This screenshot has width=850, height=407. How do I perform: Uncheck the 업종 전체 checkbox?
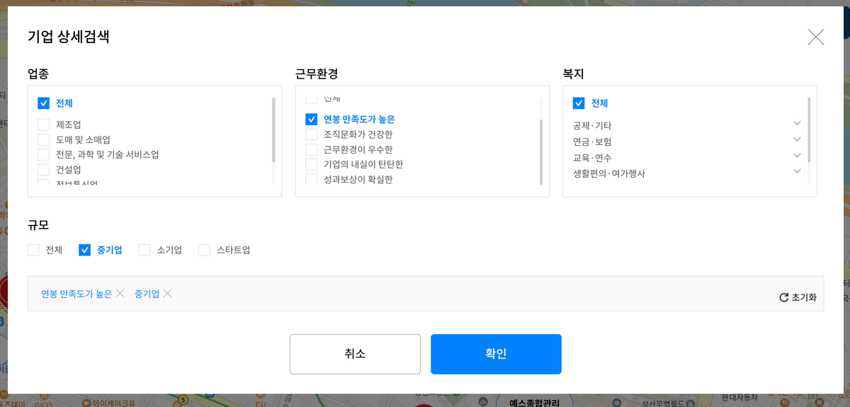(x=43, y=103)
